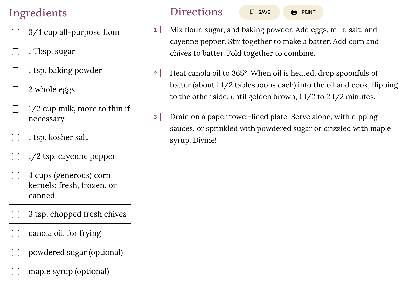Check the corn kernels ingredient box
Viewport: 416px width, 291px height.
click(x=16, y=176)
